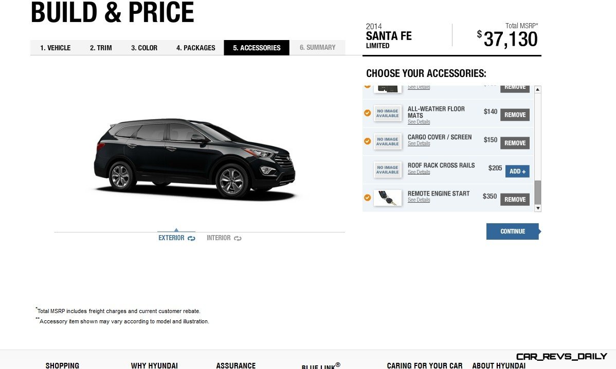Viewport: 616px width, 369px height.
Task: Switch to the 3. Color tab
Action: [144, 48]
